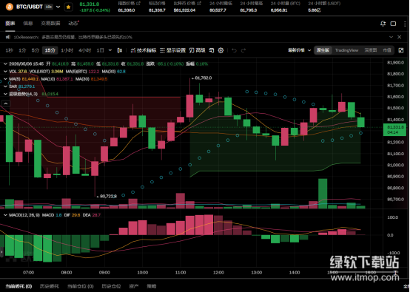This screenshot has height=292, width=410.
Task: Collapse the MA(5) indicator row chevron
Action: tap(5, 79)
